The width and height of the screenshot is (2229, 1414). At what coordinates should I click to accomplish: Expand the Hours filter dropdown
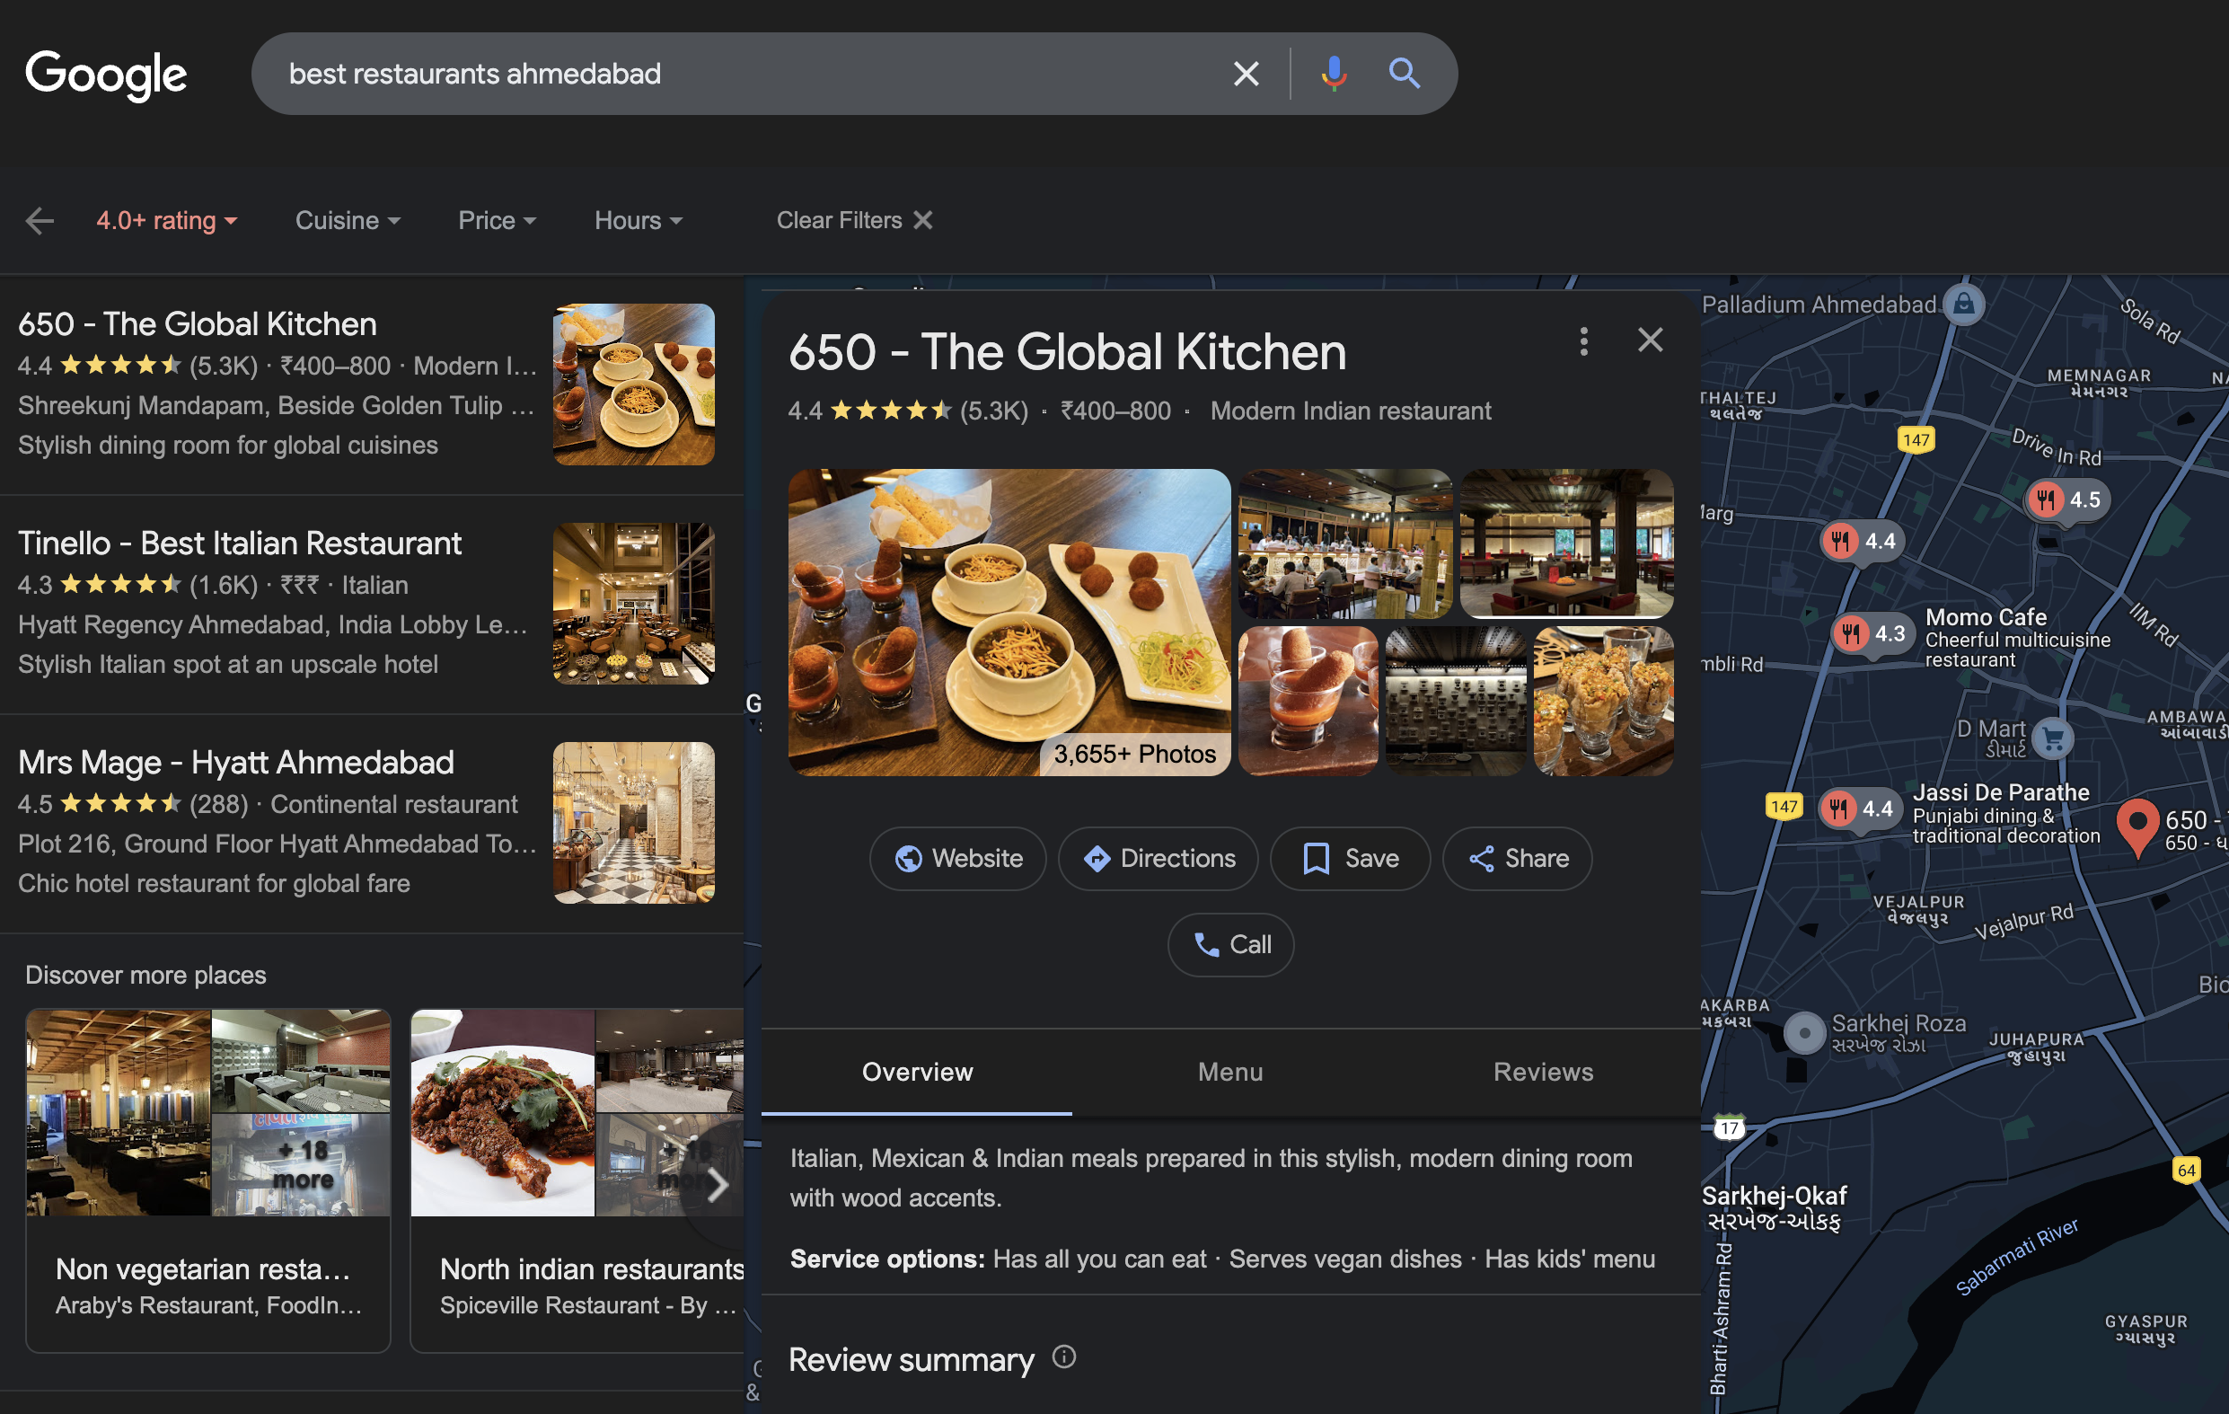[x=638, y=220]
